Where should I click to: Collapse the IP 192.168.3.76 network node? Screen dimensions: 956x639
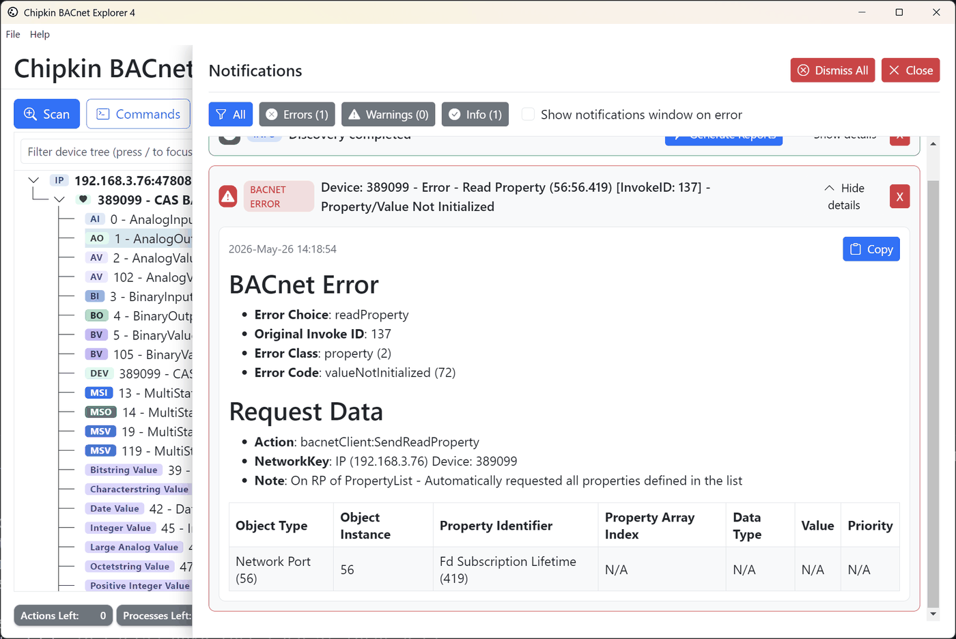point(33,180)
